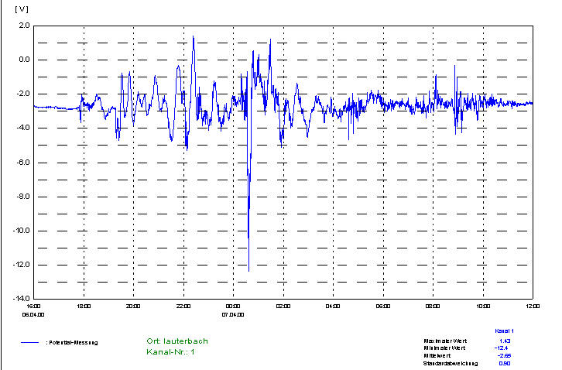Viewport: 562px width, 370px height.
Task: Click the deepest negative spike near -12.4 V
Action: point(248,270)
